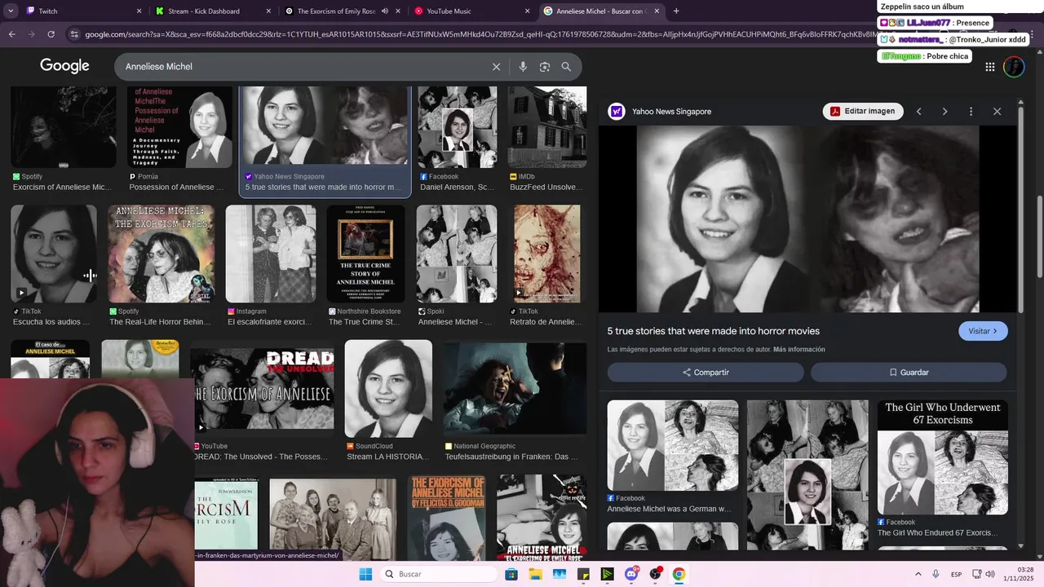Switch to the YouTube Music tab
Screen dimensions: 1044x587
pos(472,11)
